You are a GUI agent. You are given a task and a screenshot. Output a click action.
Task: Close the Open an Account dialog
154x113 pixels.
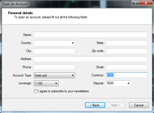click(146, 3)
